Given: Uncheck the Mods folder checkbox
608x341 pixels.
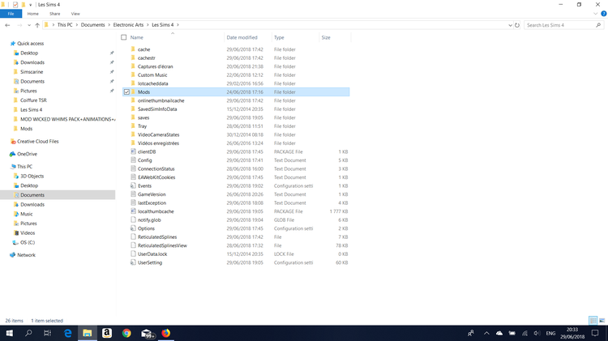Looking at the screenshot, I should pos(126,92).
